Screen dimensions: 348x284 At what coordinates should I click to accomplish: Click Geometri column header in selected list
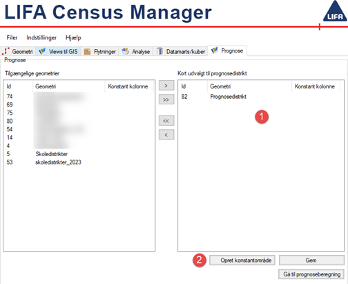(249, 86)
